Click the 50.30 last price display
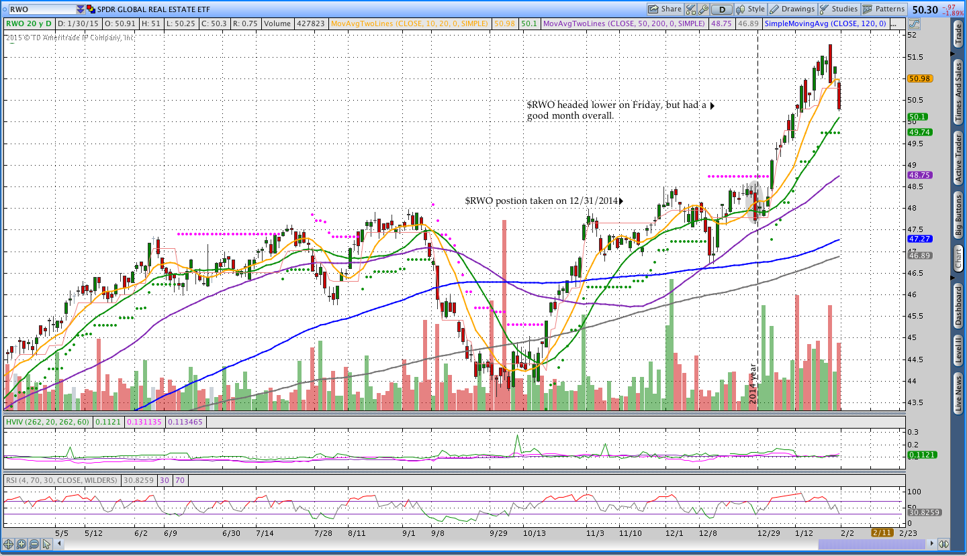967x556 pixels. pyautogui.click(x=926, y=9)
